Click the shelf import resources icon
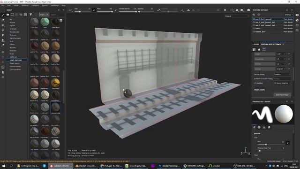Viewport: 300px width, 169px height. pos(25,15)
